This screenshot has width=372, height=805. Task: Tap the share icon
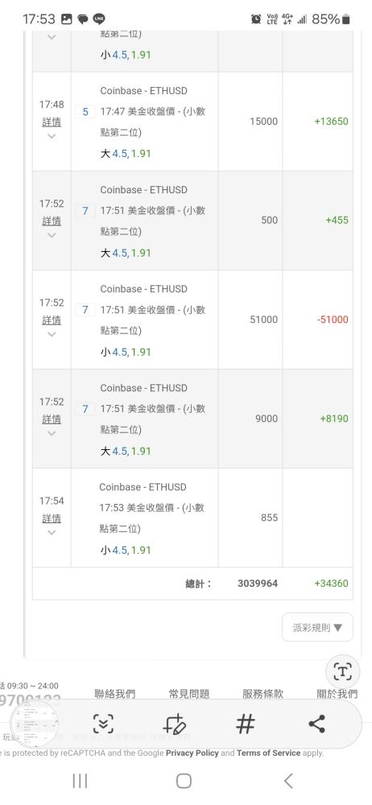[316, 724]
